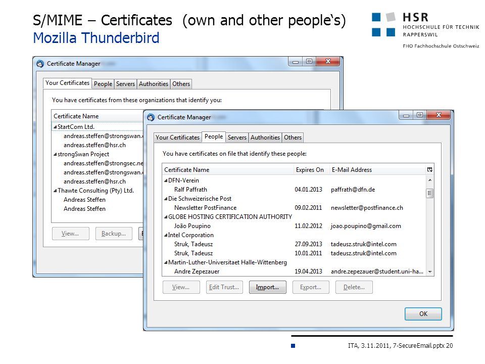This screenshot has height=364, width=485.
Task: Switch to Your Certificates tab in front window
Action: click(177, 138)
